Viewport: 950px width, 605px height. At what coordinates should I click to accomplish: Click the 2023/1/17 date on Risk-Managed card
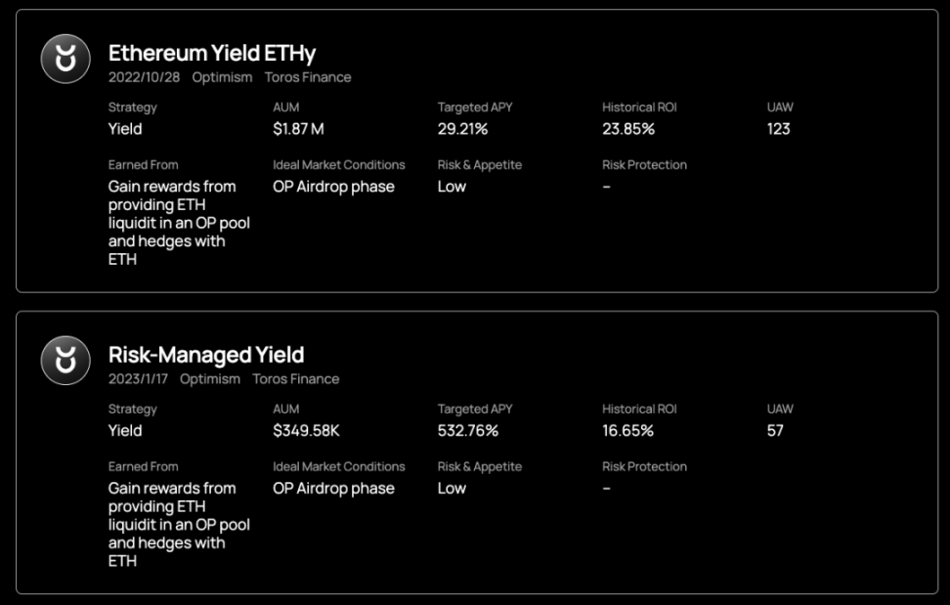[x=138, y=379]
